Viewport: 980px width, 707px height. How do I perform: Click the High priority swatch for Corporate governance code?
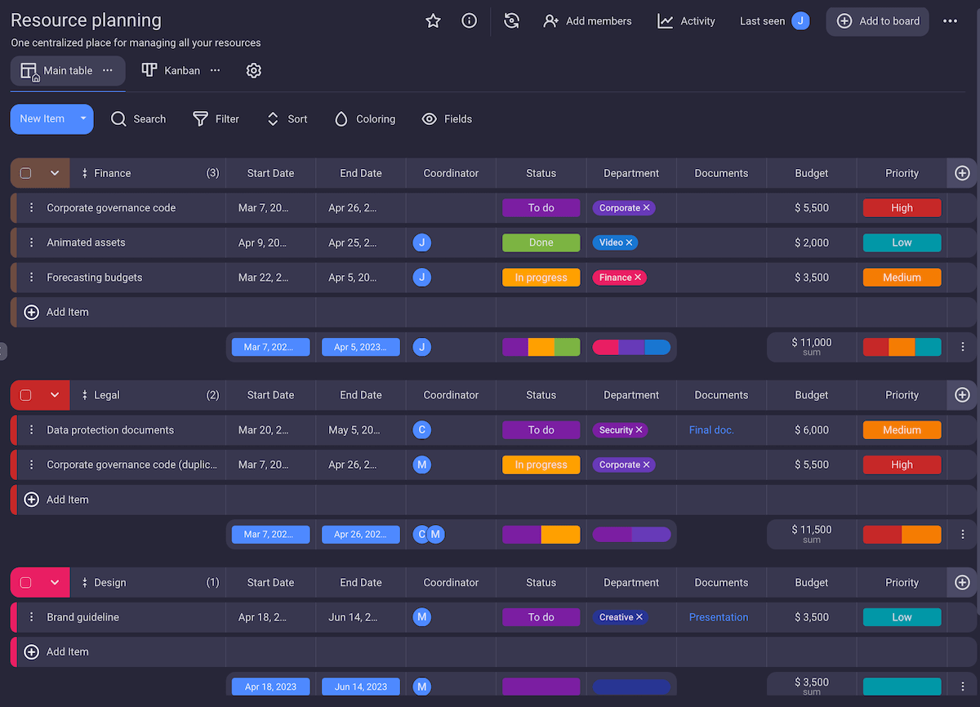[x=902, y=208]
